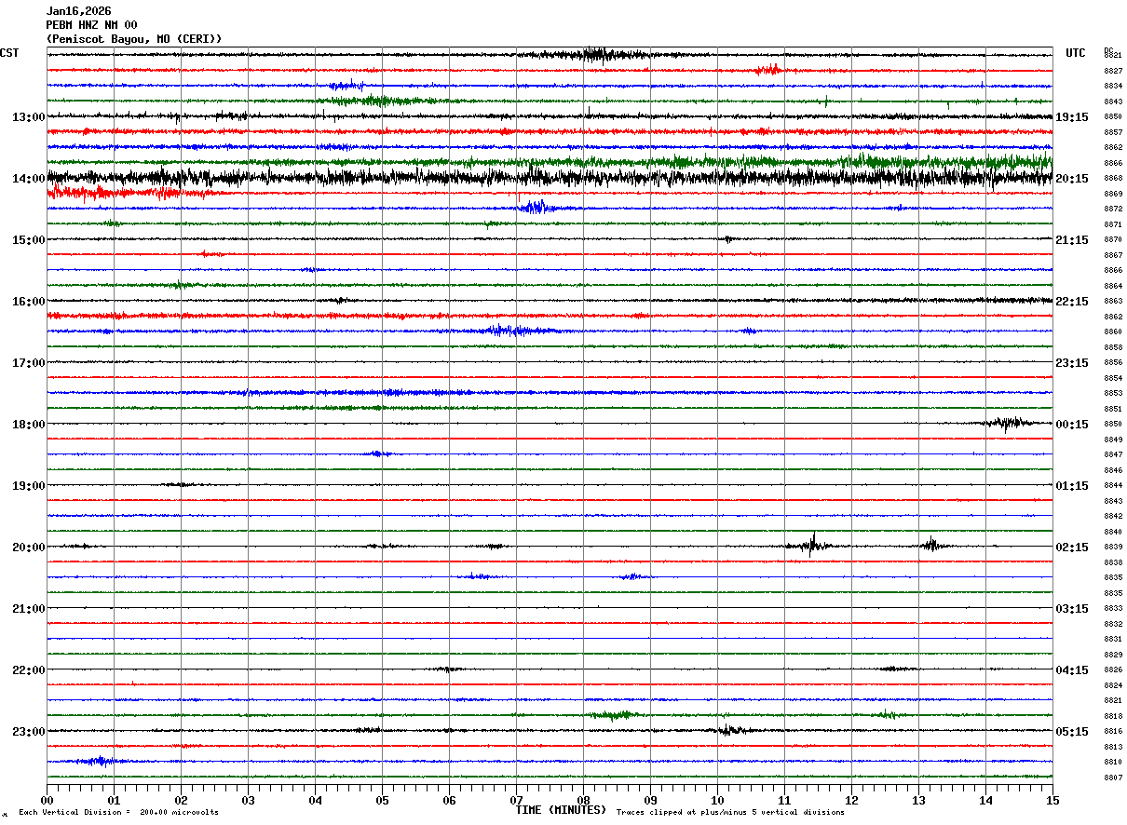Click the 23:15 UTC time label

(x=1072, y=363)
